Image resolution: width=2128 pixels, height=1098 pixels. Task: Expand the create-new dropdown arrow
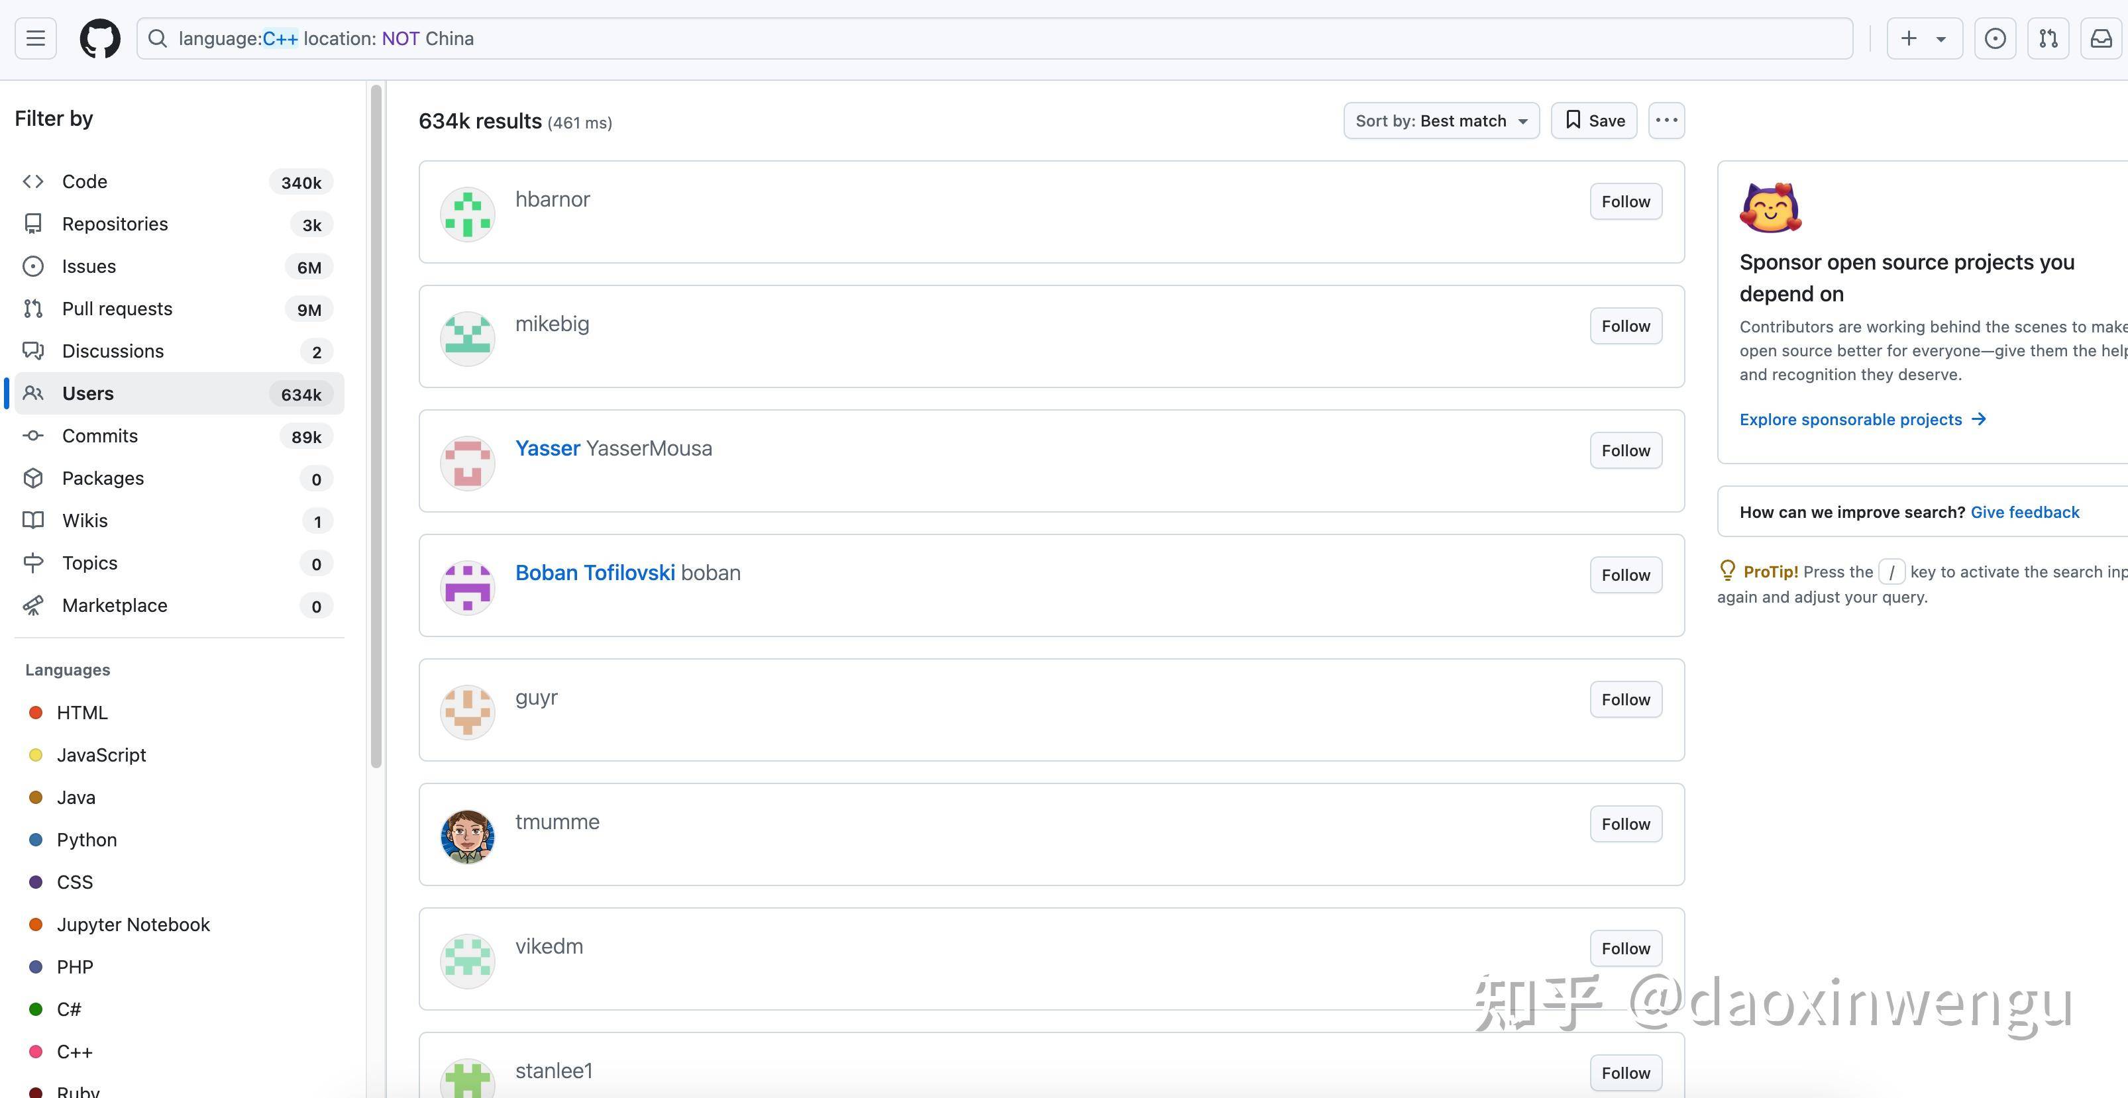[x=1941, y=39]
